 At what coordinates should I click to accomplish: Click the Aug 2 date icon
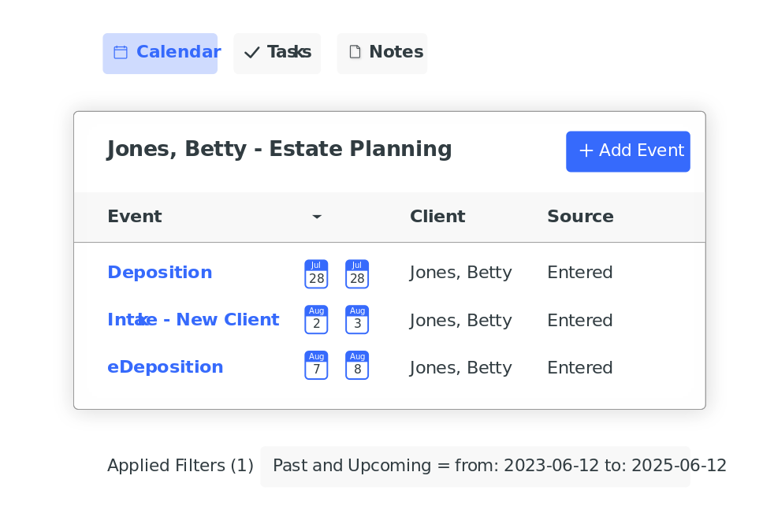tap(316, 320)
